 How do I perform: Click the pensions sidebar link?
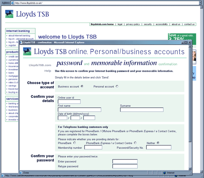pyautogui.click(x=13, y=79)
